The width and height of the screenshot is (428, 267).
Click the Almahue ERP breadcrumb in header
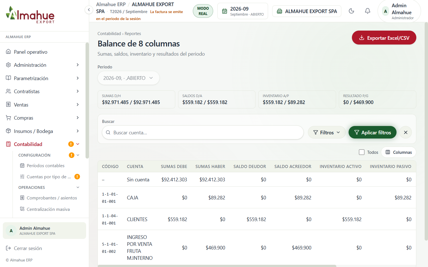[x=111, y=4]
